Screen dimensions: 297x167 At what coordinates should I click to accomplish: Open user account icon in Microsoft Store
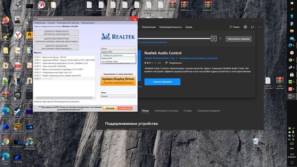point(245,27)
